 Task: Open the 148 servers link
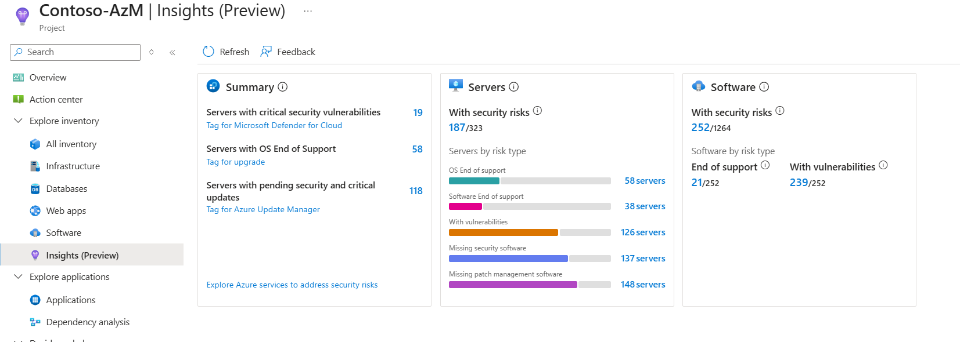(x=643, y=285)
